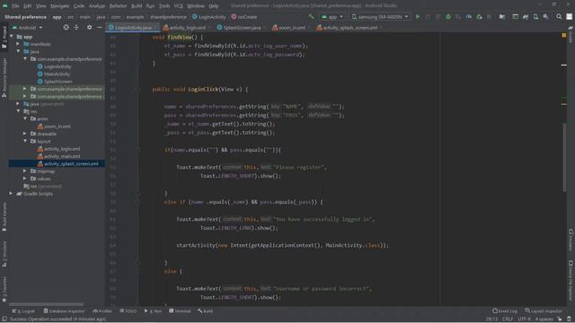Expand the Gradle Scripts node
This screenshot has width=575, height=323.
tap(12, 194)
